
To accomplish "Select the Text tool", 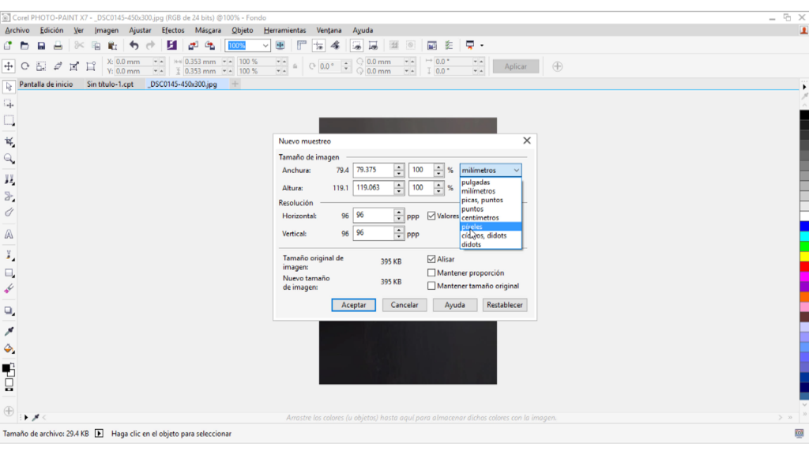I will pos(9,235).
